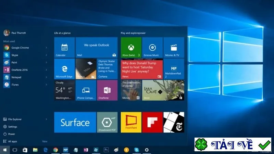This screenshot has height=154, width=274.
Task: Launch Microsoft Edge tile
Action: pyautogui.click(x=64, y=69)
